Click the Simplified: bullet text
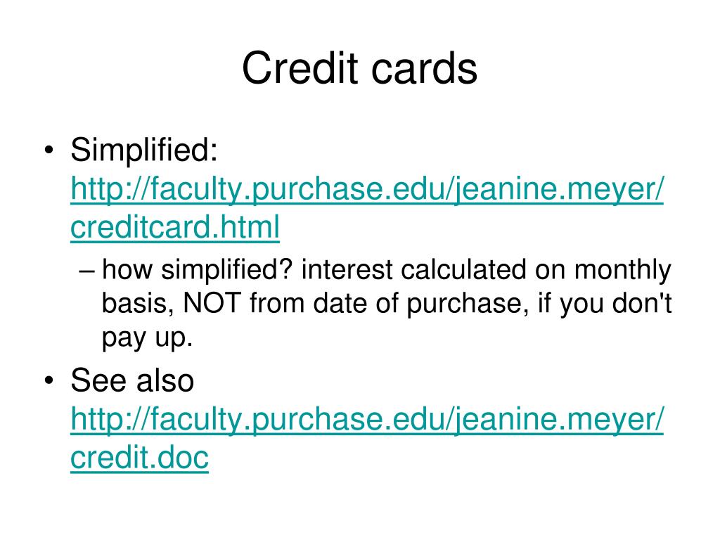 pos(143,150)
